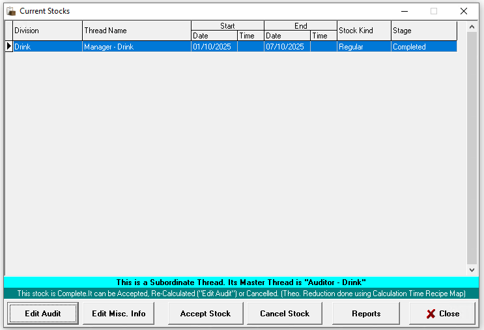Open Edit Misc. Info
Viewport: 484px width, 330px height.
119,313
